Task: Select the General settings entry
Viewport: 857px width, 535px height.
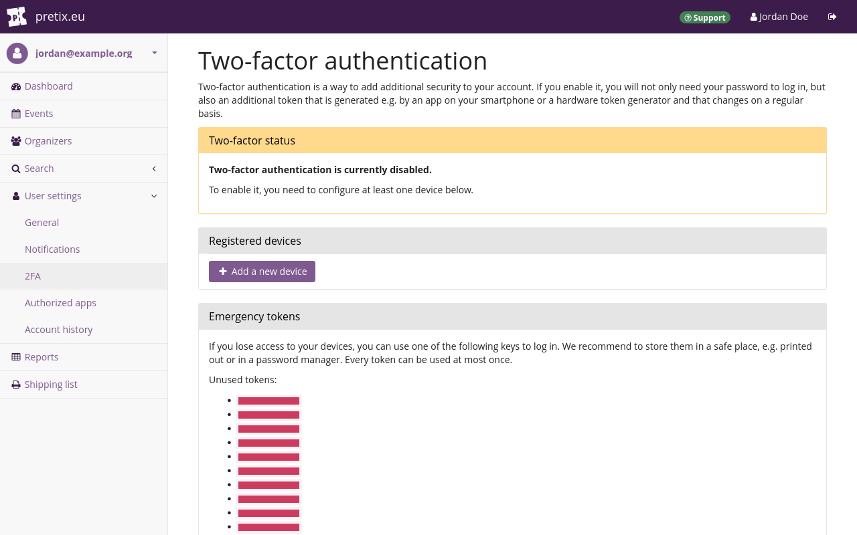Action: 42,222
